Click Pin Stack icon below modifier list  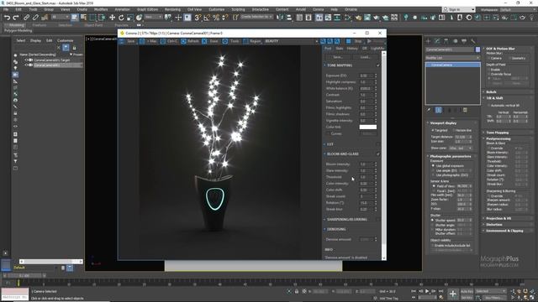click(x=429, y=110)
